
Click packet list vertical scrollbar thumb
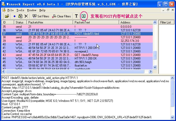pyautogui.click(x=155, y=55)
